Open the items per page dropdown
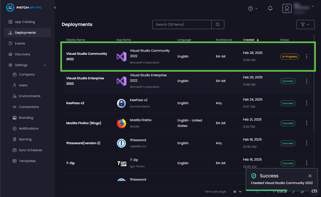Screen dimensions: 321x197 pos(238,192)
